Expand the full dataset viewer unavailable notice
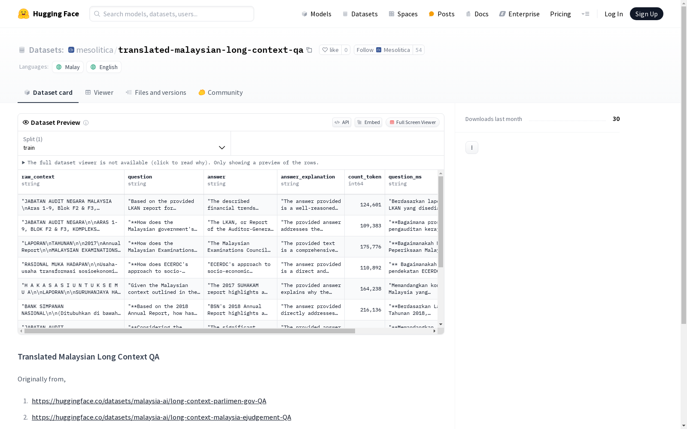This screenshot has height=429, width=687. tap(170, 163)
